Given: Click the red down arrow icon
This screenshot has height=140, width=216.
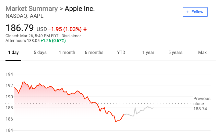Looking at the screenshot, I should (85, 29).
